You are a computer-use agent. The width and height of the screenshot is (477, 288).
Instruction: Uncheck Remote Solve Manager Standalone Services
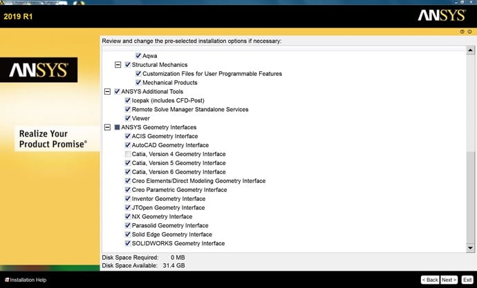tap(128, 109)
